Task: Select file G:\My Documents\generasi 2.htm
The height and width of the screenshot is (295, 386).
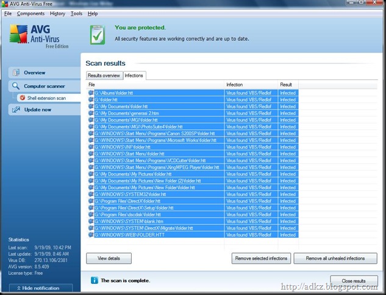Action: click(127, 113)
